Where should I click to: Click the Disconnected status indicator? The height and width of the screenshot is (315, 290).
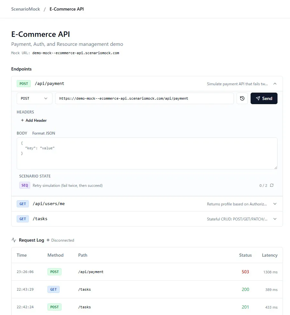[61, 240]
